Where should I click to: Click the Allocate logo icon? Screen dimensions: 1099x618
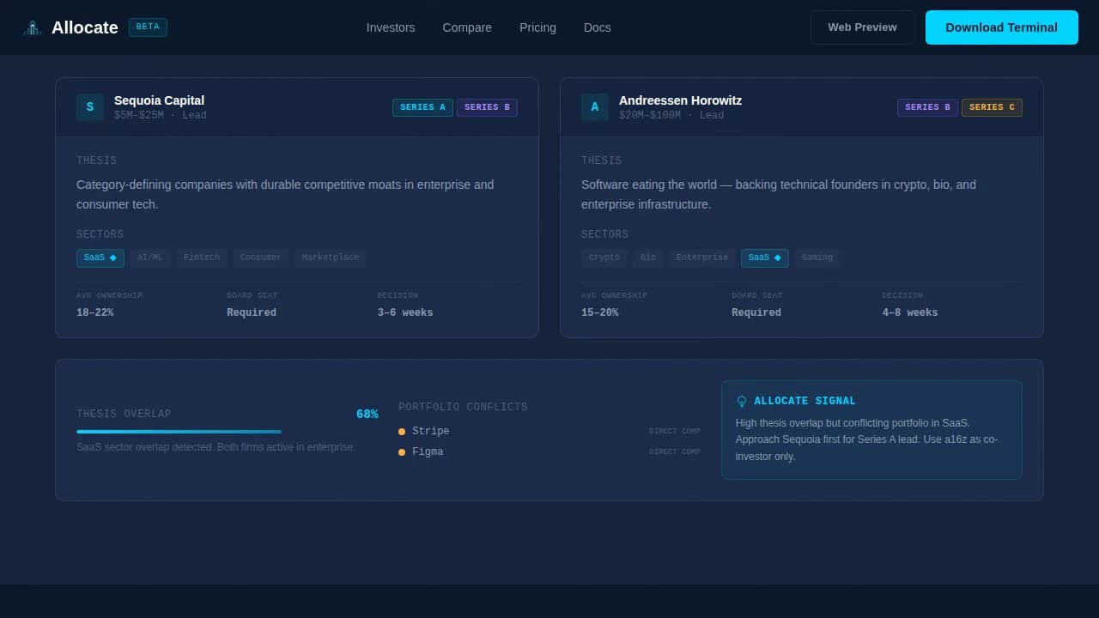tap(33, 27)
